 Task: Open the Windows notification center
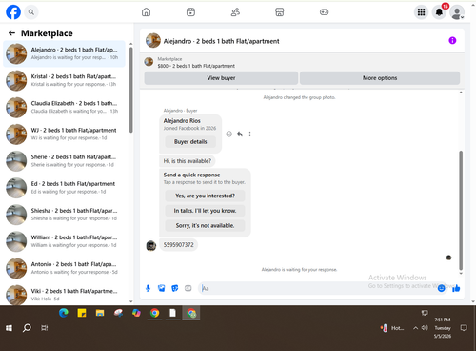pos(464,328)
